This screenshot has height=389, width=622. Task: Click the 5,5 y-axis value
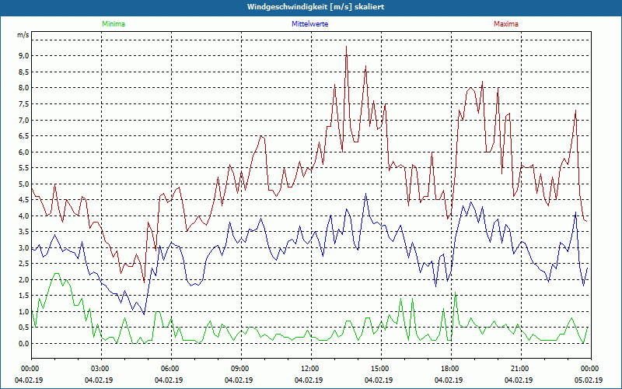24,168
